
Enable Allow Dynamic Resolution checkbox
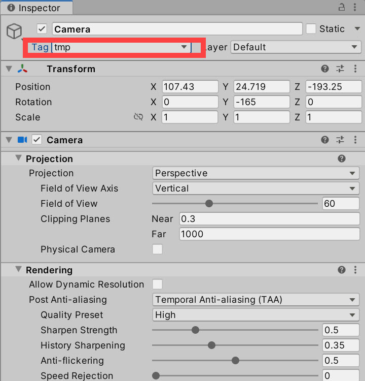click(x=157, y=284)
